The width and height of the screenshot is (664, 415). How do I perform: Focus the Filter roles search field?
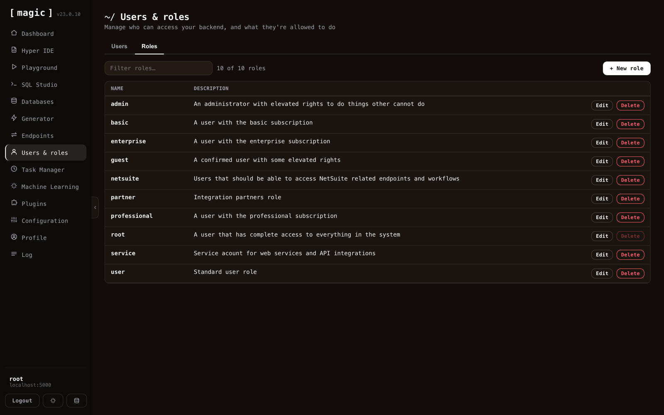click(159, 68)
